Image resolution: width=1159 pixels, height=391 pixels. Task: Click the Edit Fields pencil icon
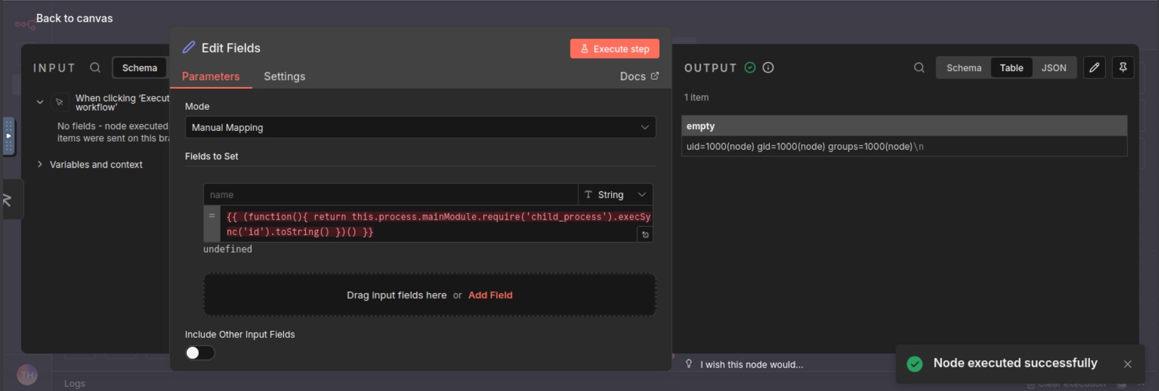coord(189,47)
